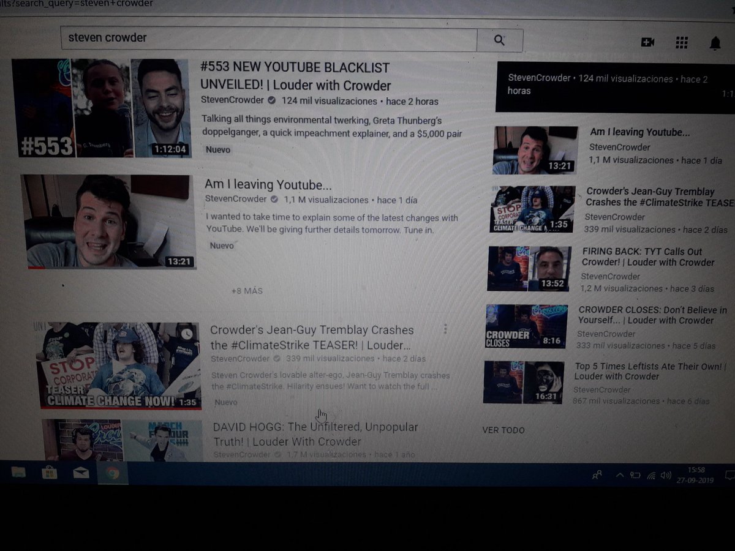Open title #553 NEW YOUTUBE BLACKLIST UNVEILED

click(296, 77)
